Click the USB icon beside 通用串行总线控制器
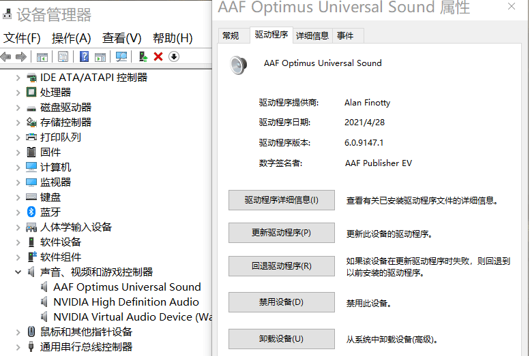 (x=31, y=346)
